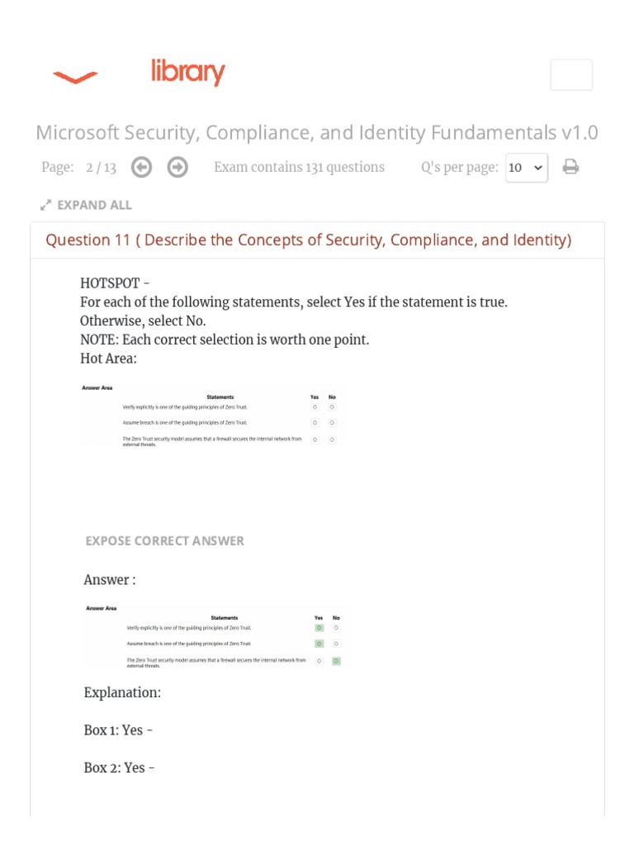Select Yes for Verify explicitly statement
The width and height of the screenshot is (634, 846).
pyautogui.click(x=315, y=407)
